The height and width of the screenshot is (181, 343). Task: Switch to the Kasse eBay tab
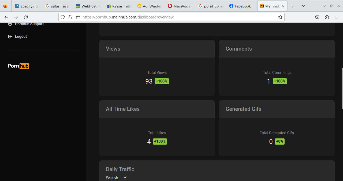(119, 6)
